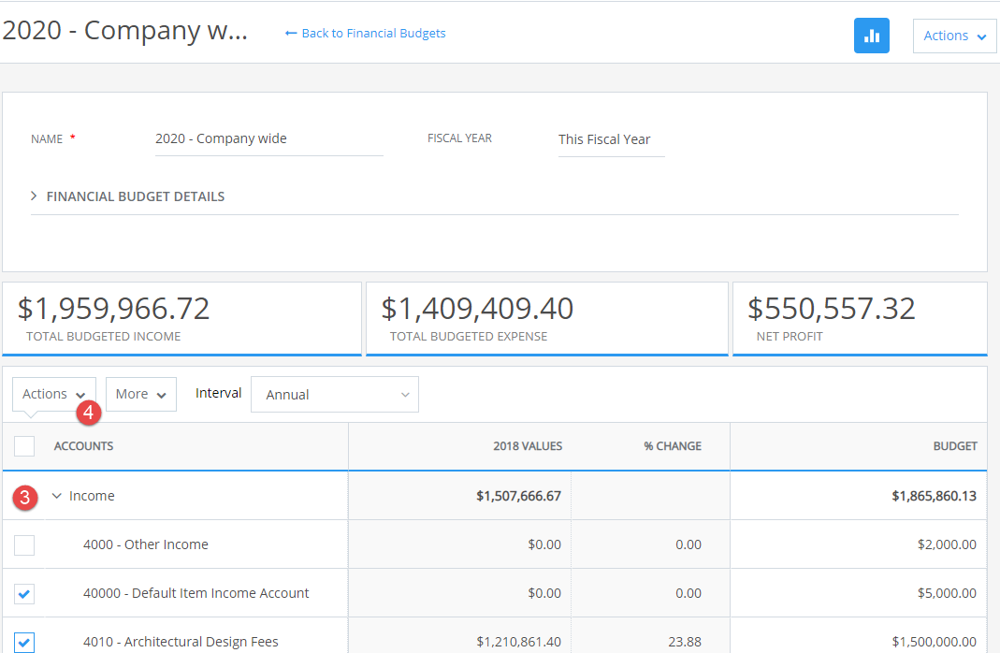Open the blue bar chart icon
1000x653 pixels.
click(871, 36)
